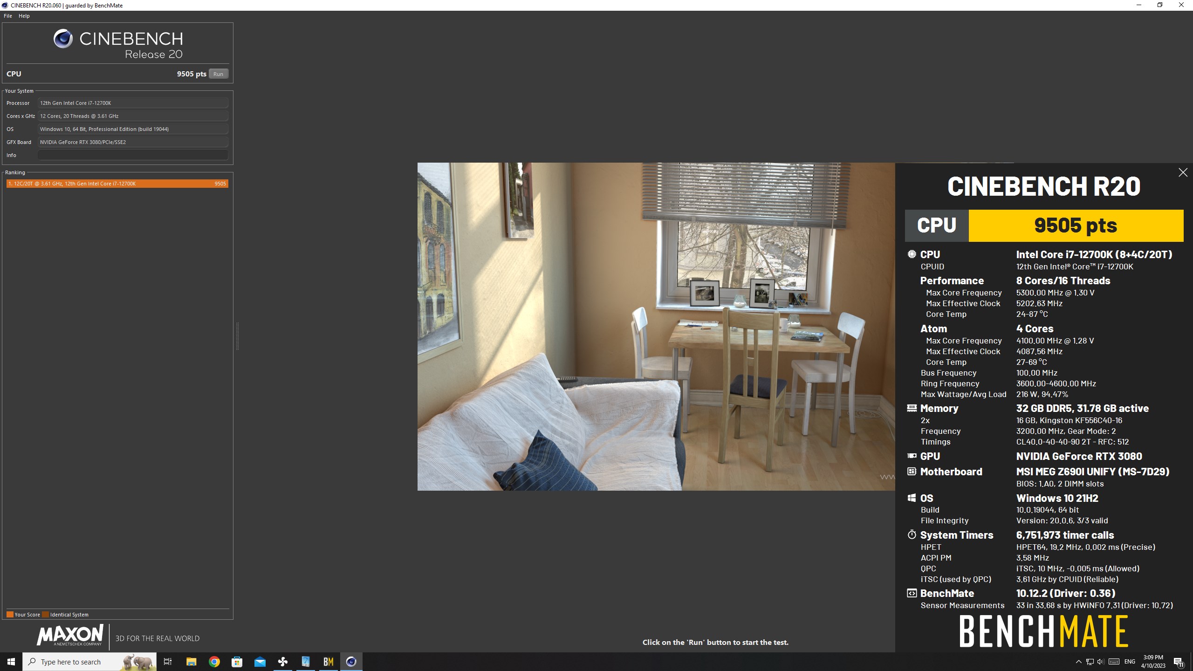Click the '9505 pts' value beside Run
This screenshot has width=1193, height=671.
(x=192, y=74)
